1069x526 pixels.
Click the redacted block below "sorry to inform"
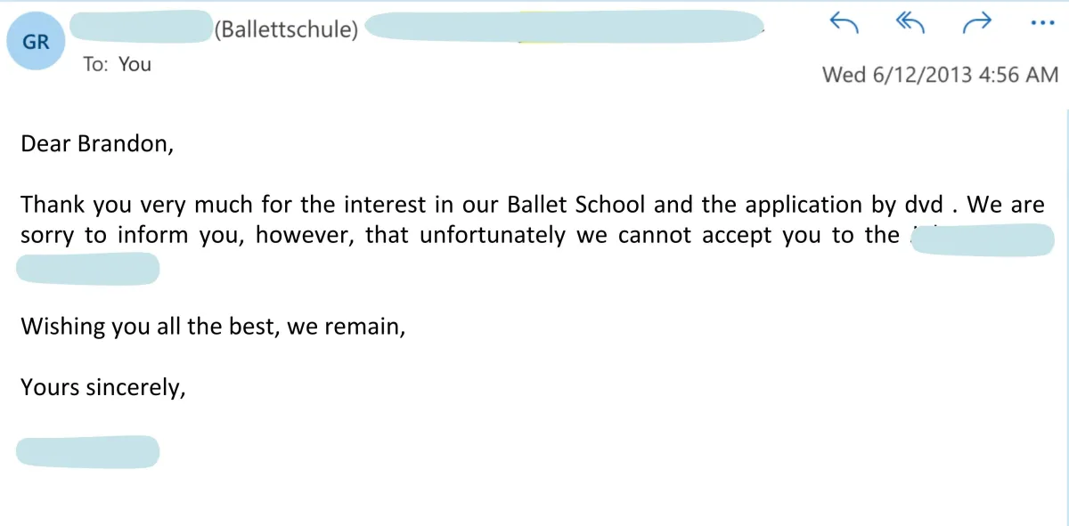(x=88, y=268)
